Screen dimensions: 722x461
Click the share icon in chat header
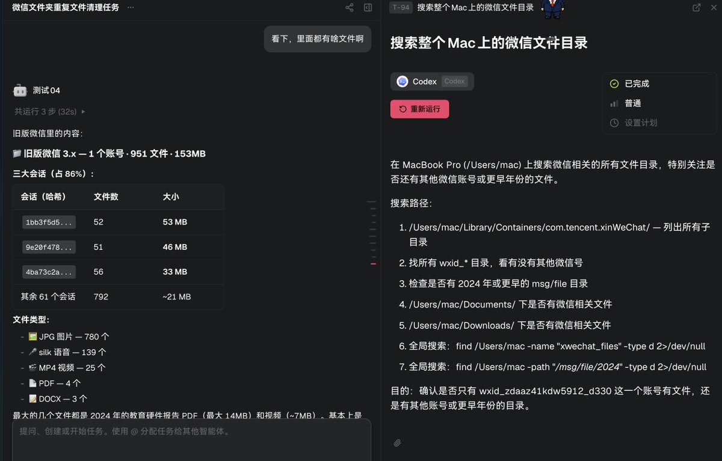(x=350, y=8)
